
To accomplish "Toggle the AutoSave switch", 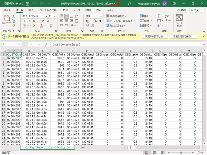I will pos(19,4).
